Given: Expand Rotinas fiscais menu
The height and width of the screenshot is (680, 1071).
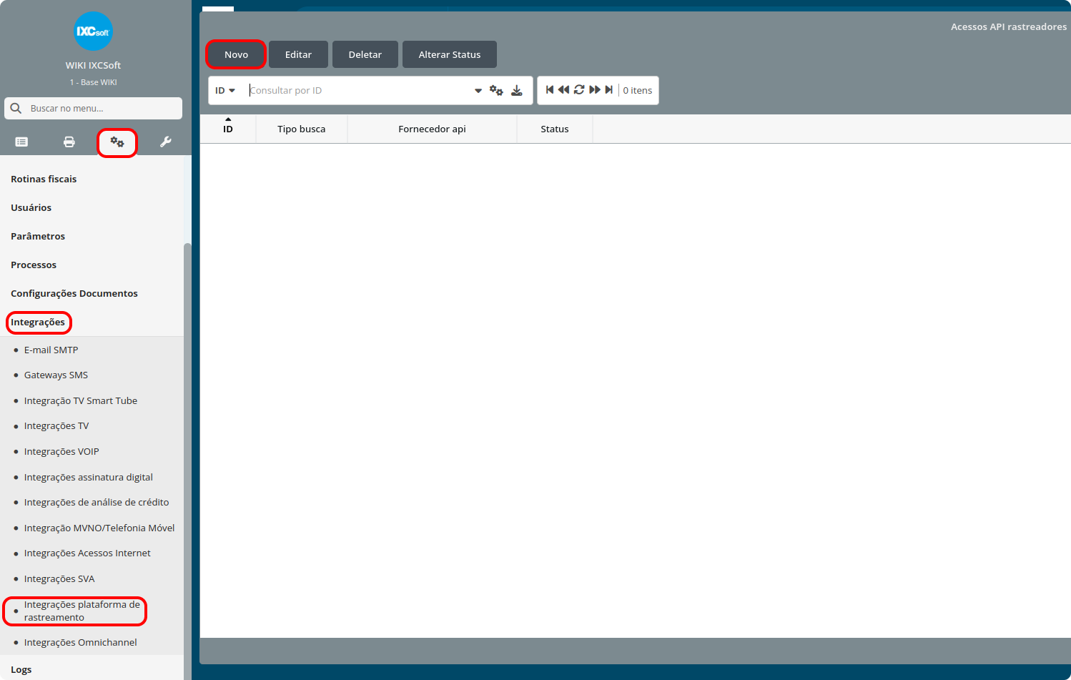Looking at the screenshot, I should click(x=44, y=179).
